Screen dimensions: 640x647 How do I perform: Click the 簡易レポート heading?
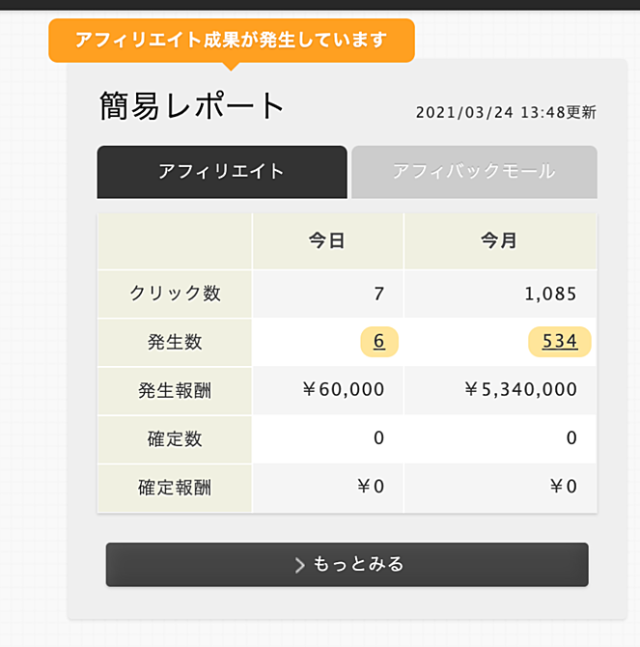tap(191, 106)
